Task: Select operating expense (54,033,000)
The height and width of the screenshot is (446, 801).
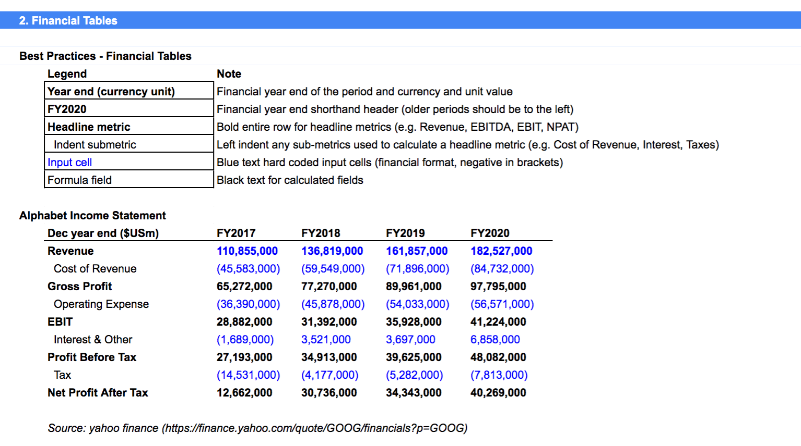Action: pos(417,304)
